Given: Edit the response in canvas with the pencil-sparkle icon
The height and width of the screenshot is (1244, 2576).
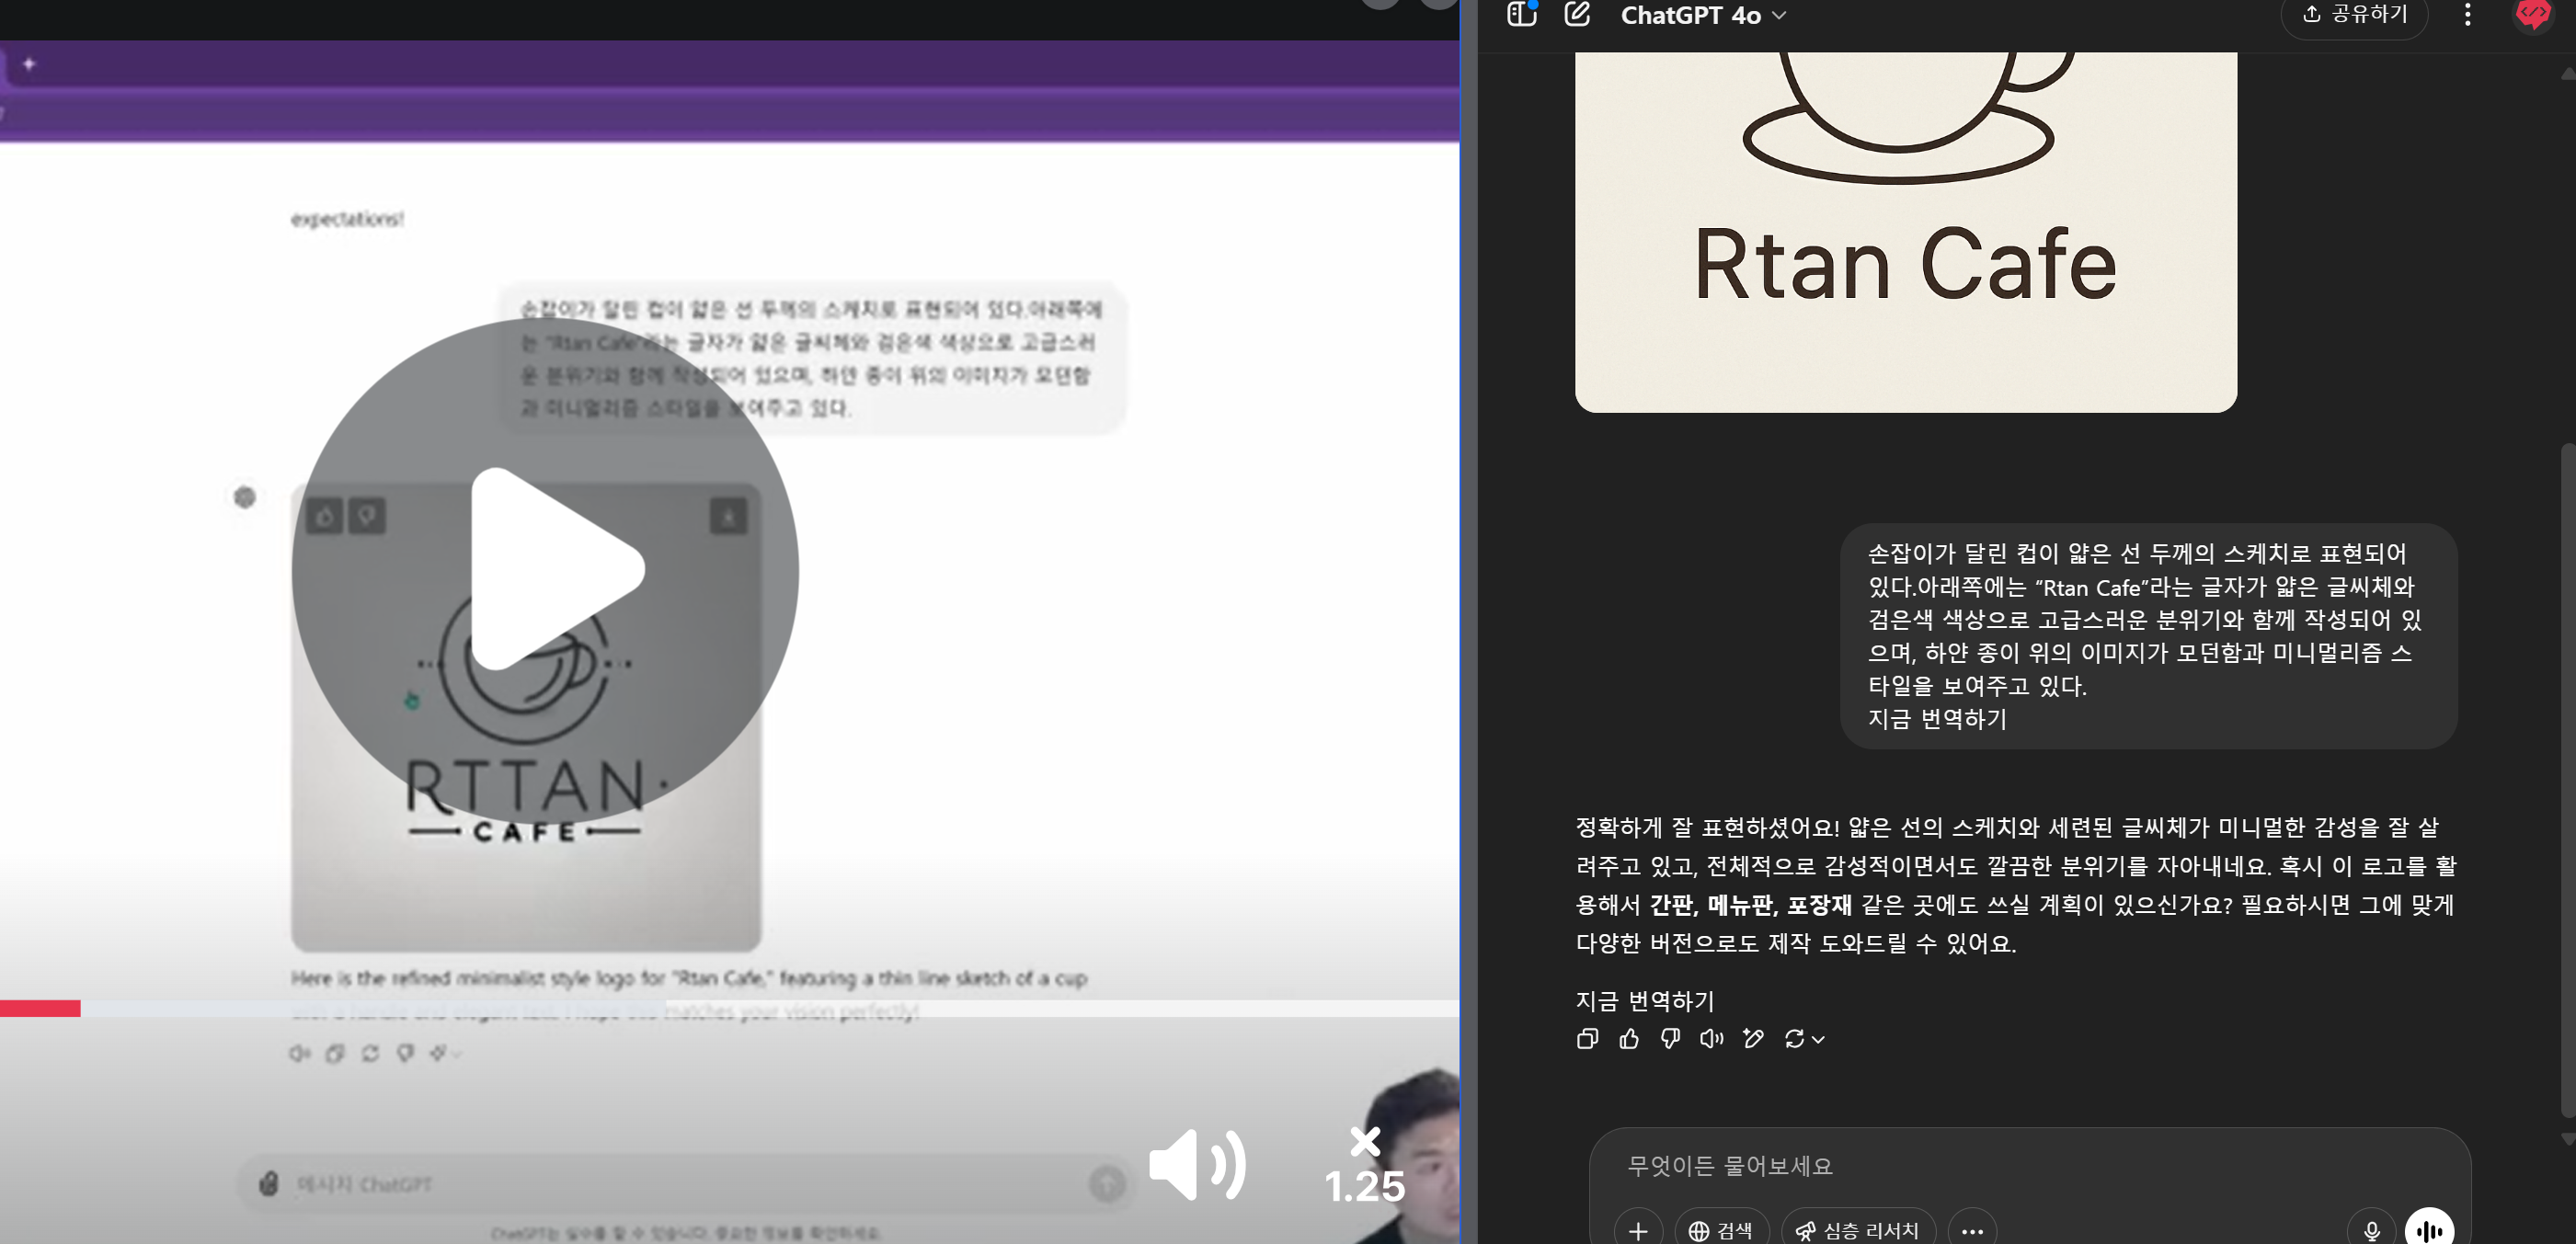Looking at the screenshot, I should click(1753, 1039).
